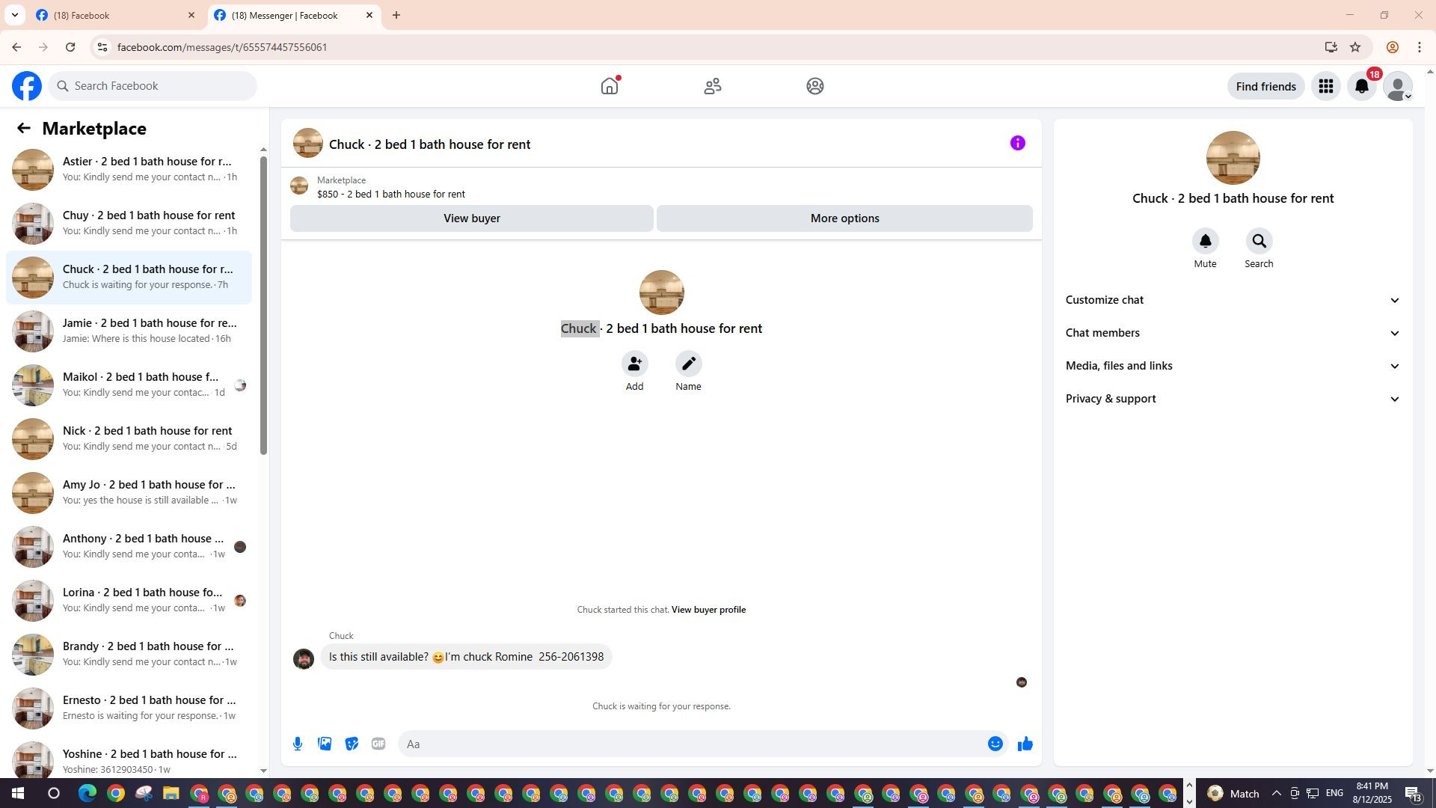The image size is (1436, 808).
Task: Mute this conversation with the bell
Action: click(x=1205, y=242)
